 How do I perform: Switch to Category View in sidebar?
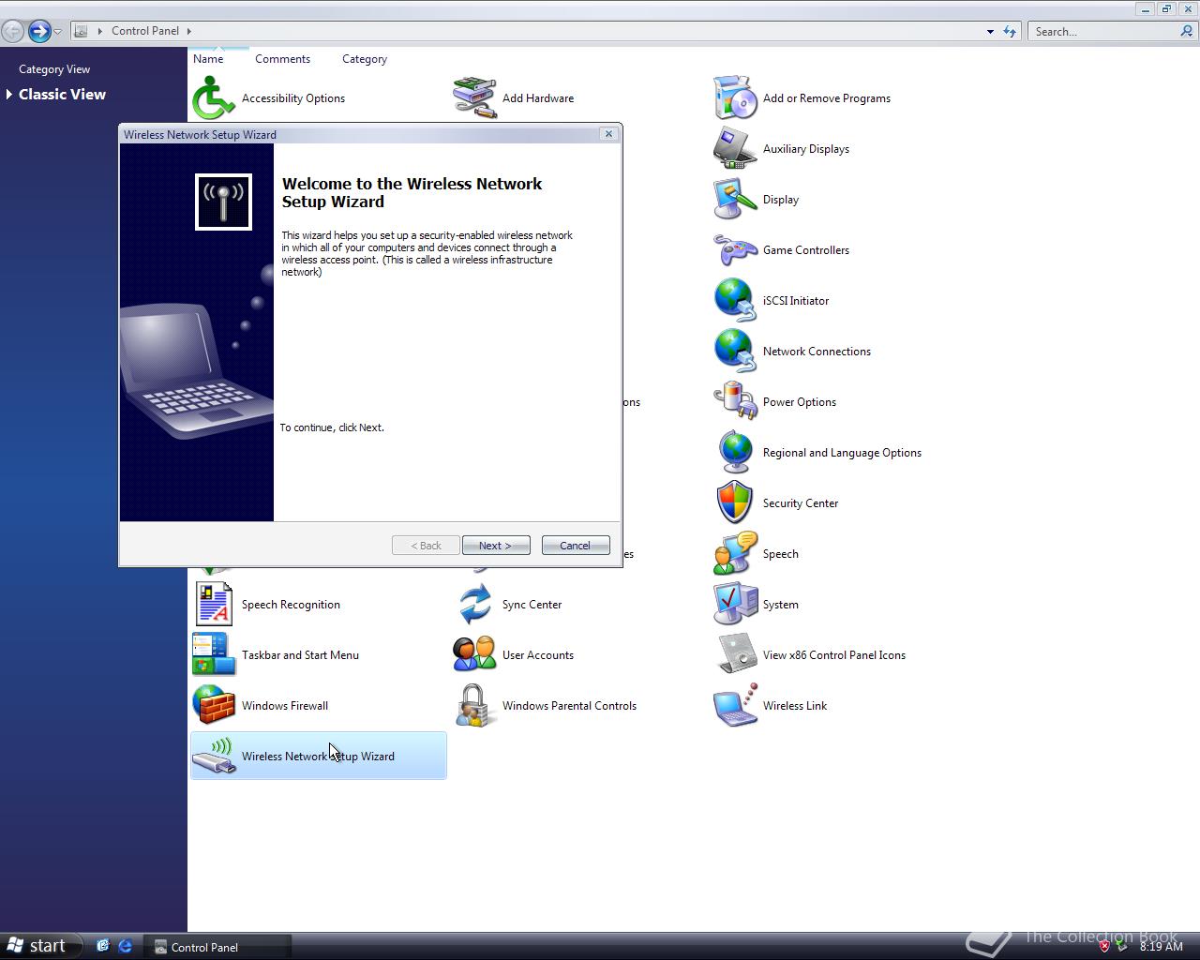[54, 69]
